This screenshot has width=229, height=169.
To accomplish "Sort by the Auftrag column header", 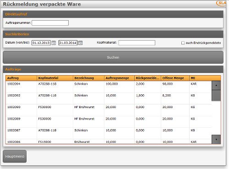I will coord(21,78).
